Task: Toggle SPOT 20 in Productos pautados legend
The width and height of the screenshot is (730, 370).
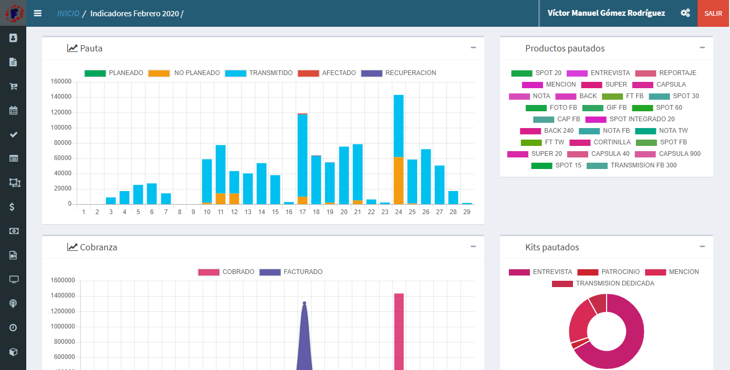Action: pyautogui.click(x=536, y=73)
